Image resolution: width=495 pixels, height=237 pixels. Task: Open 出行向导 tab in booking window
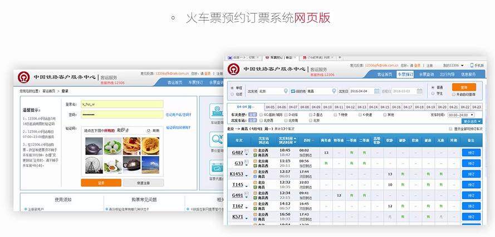[x=447, y=75]
